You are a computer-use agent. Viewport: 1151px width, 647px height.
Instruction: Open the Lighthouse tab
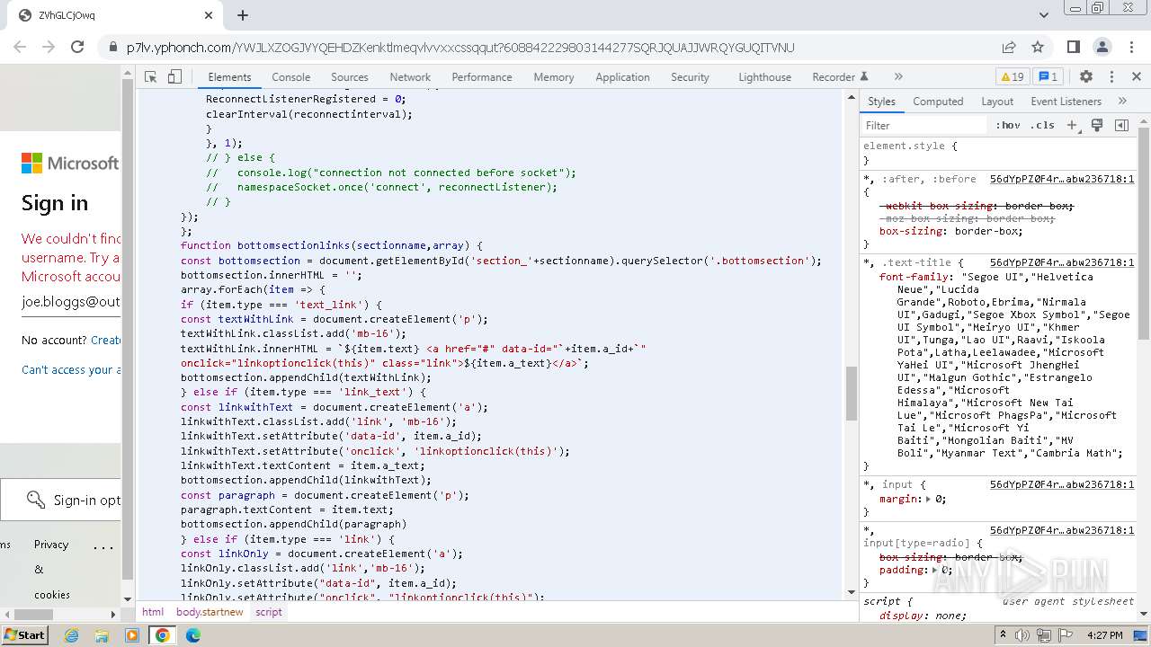click(x=765, y=77)
